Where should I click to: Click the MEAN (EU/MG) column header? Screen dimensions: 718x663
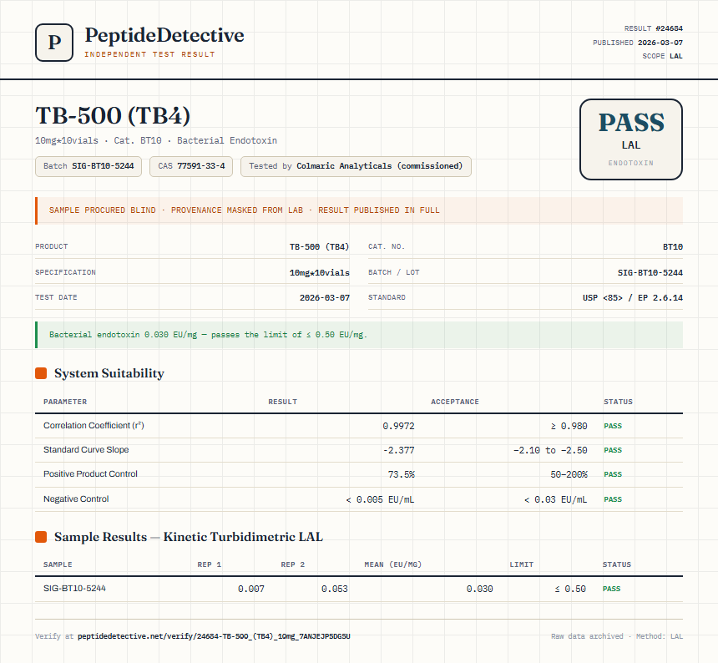tap(393, 564)
